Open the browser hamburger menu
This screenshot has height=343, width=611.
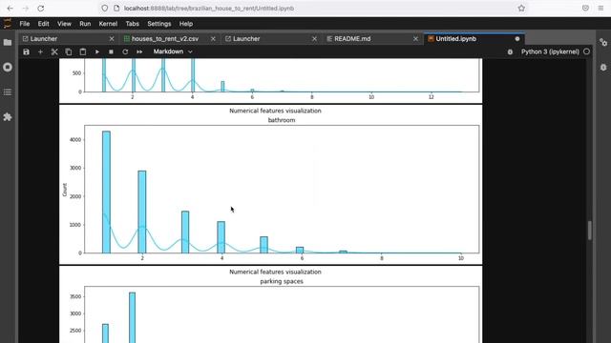(600, 9)
